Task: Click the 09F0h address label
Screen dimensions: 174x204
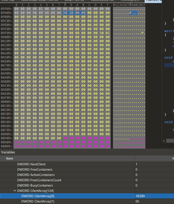Action: pyautogui.click(x=7, y=33)
